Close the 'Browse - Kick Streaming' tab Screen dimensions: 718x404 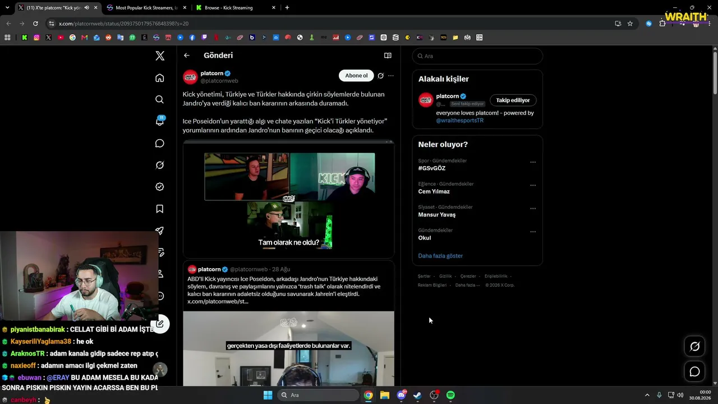click(274, 8)
